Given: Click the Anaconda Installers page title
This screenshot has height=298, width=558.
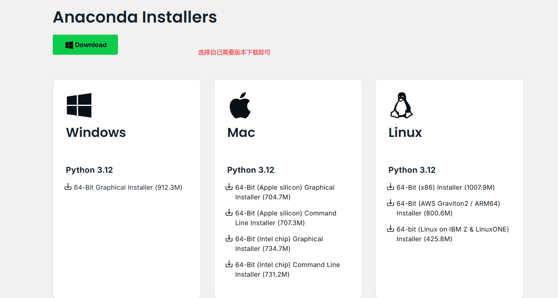Looking at the screenshot, I should point(135,17).
